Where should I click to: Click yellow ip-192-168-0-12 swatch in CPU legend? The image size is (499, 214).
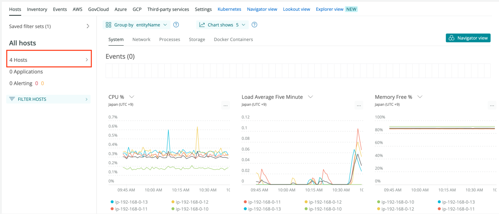pos(173,202)
